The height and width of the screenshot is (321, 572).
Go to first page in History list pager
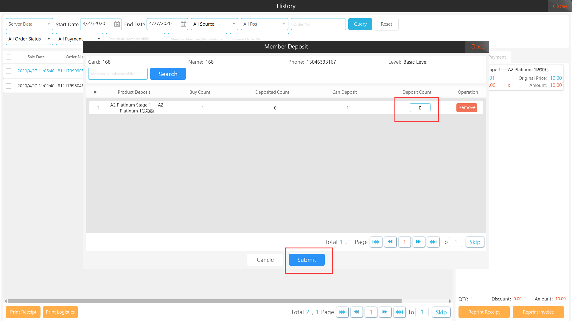[x=342, y=312]
